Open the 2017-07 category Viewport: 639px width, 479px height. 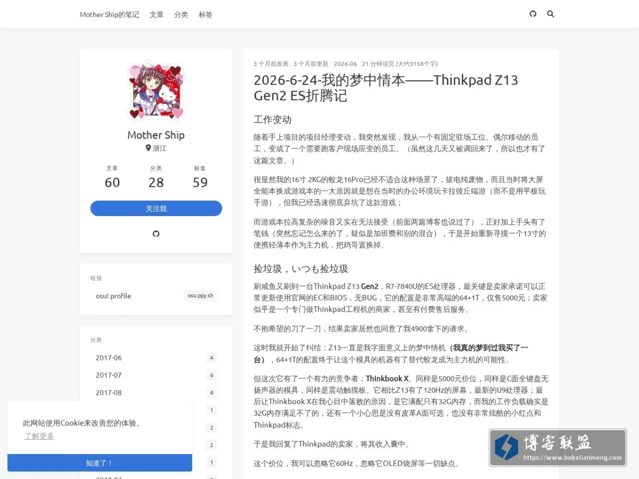tap(156, 375)
